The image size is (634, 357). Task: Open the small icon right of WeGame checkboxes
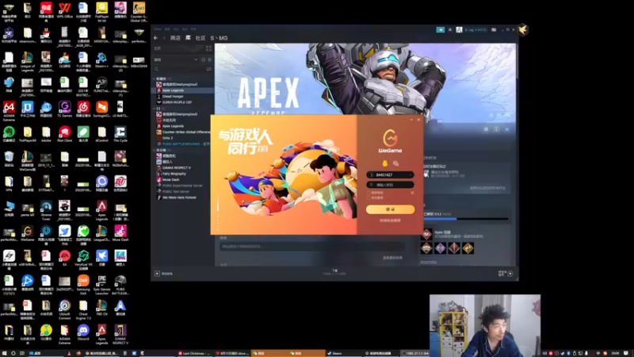[x=412, y=193]
